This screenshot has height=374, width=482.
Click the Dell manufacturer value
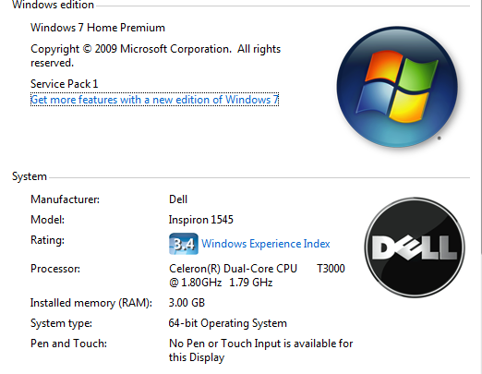[x=178, y=199]
